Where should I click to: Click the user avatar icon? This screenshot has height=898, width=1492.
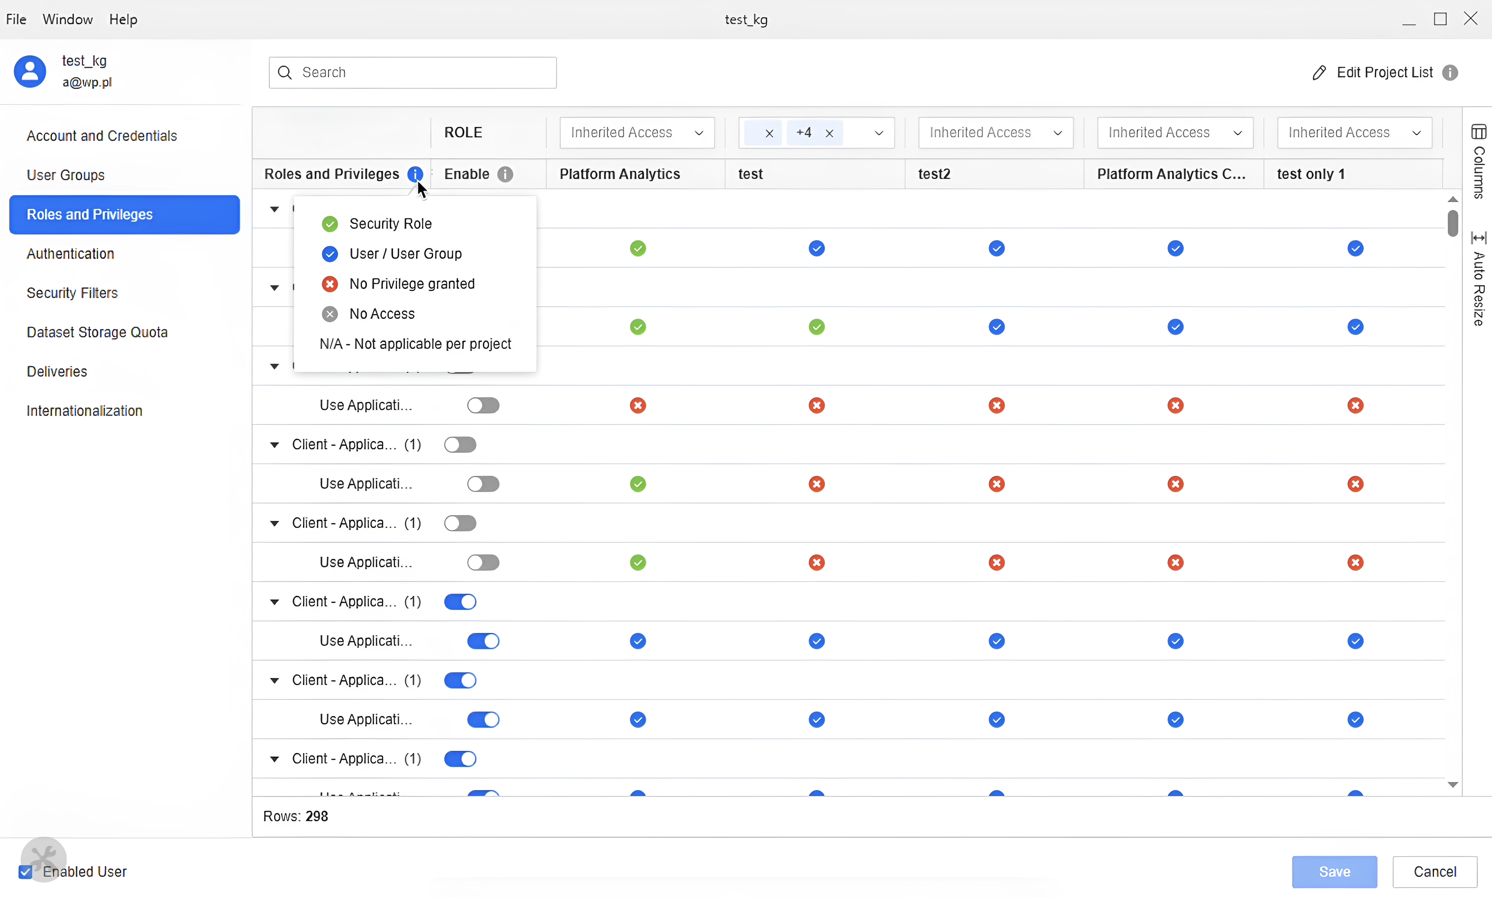pos(30,72)
